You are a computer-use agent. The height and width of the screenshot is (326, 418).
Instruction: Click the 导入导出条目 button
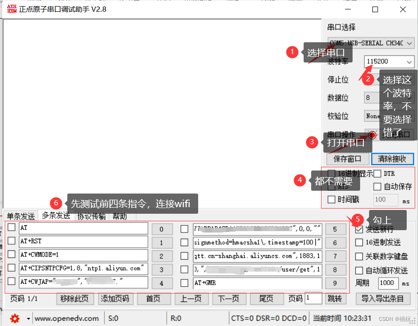point(383,299)
